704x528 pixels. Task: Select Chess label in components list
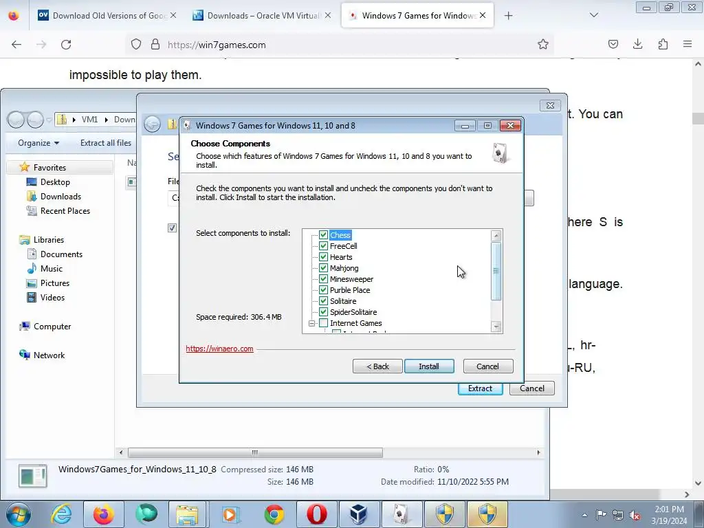340,235
